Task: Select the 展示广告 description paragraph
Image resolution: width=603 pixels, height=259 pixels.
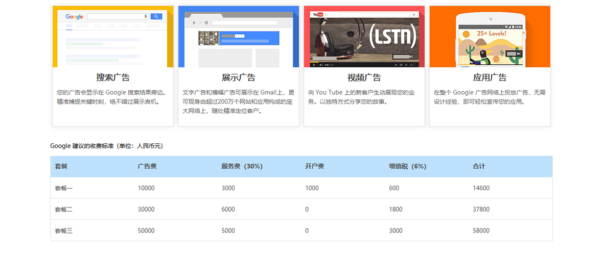Action: pyautogui.click(x=239, y=101)
